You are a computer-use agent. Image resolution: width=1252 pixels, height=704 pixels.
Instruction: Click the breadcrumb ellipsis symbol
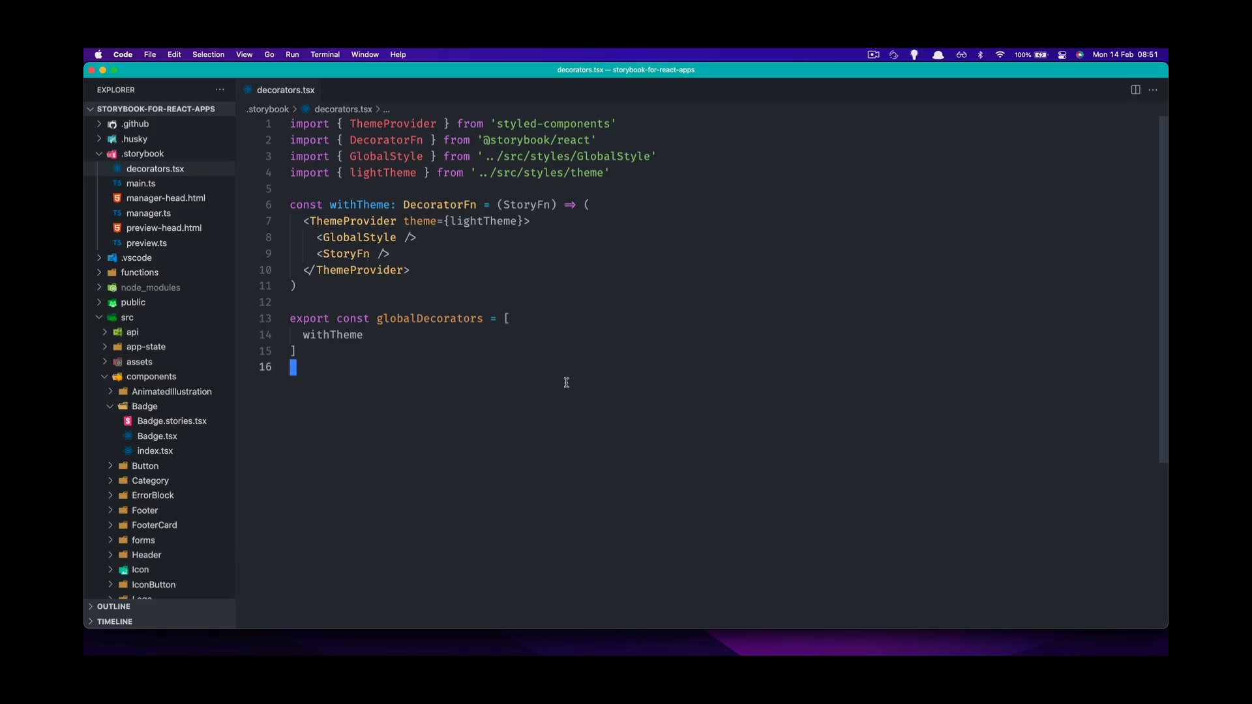click(x=386, y=110)
